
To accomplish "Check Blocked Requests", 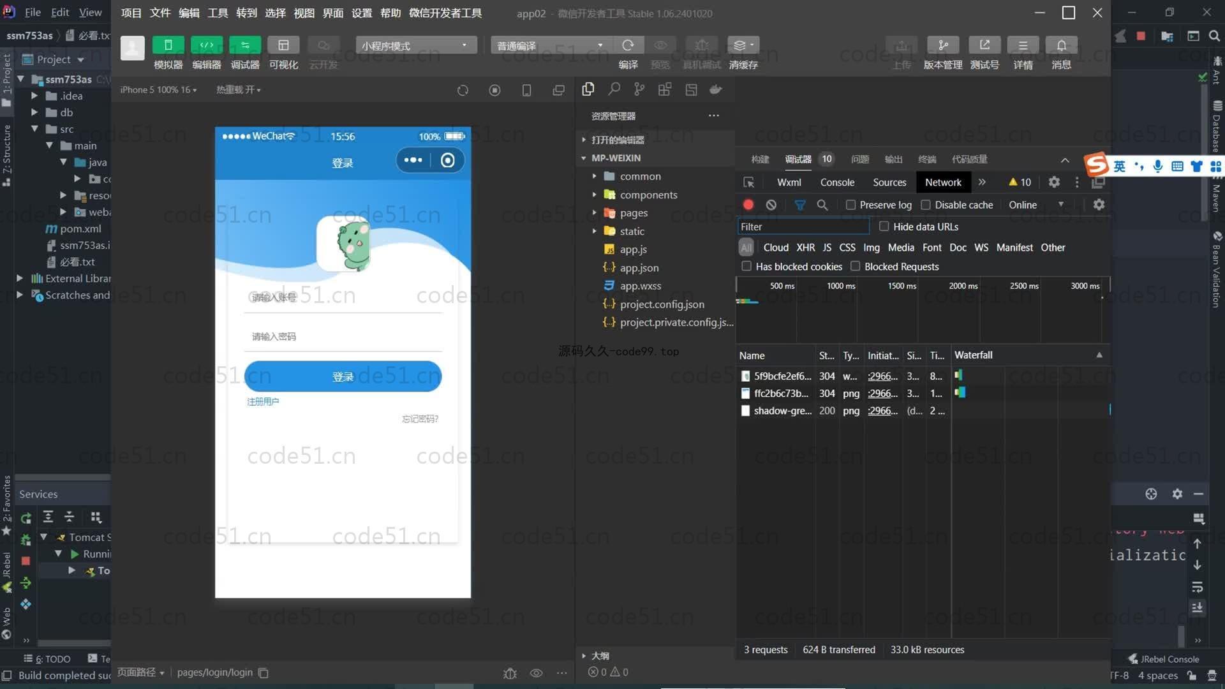I will [x=855, y=266].
